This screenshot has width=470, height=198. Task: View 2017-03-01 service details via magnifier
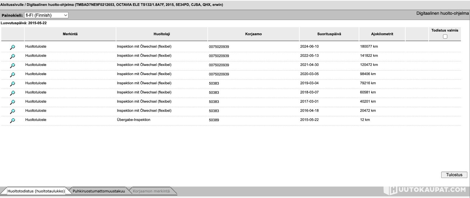[x=12, y=102]
